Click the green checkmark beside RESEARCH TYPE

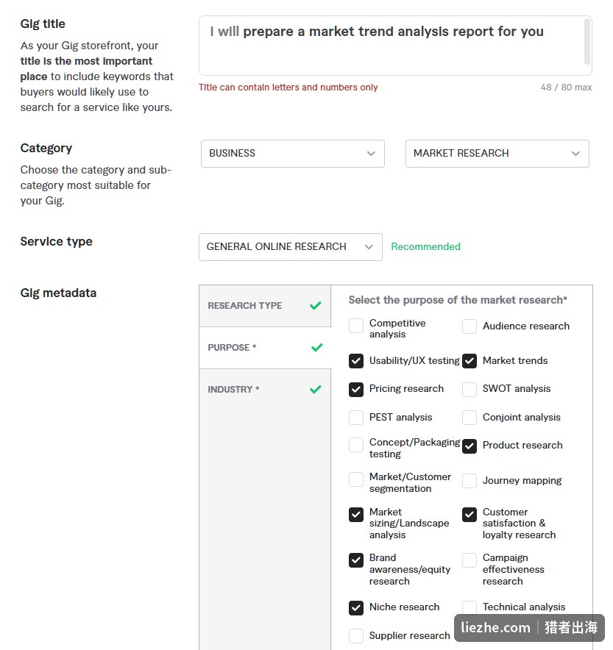click(x=316, y=306)
